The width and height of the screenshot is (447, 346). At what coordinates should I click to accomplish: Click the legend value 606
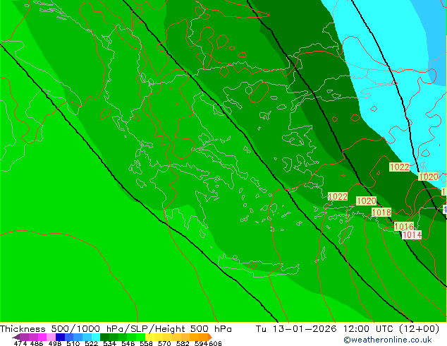pyautogui.click(x=215, y=343)
